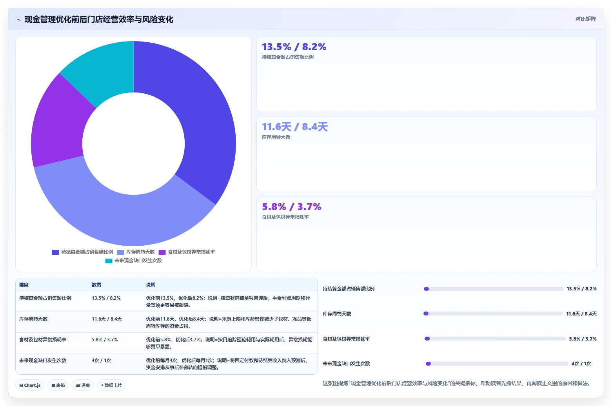
Task: Click description text starting 优化前5.8%
Action: pyautogui.click(x=229, y=343)
